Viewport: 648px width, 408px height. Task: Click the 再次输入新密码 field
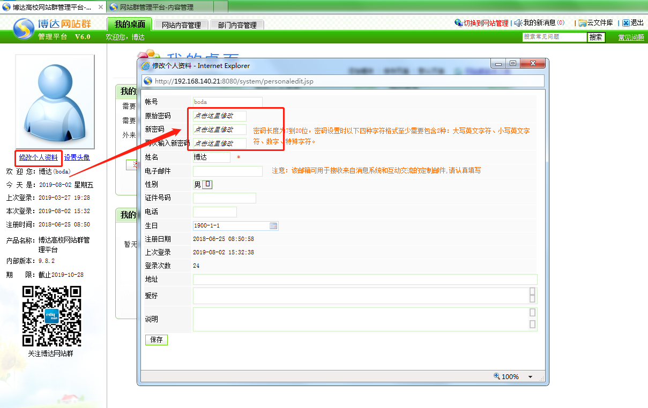220,143
